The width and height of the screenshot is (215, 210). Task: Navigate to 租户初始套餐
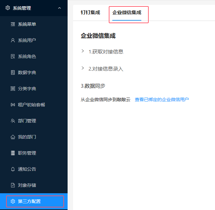click(x=34, y=105)
